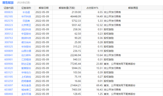Open stock code 600906 link
The height and width of the screenshot is (96, 163).
point(9,64)
